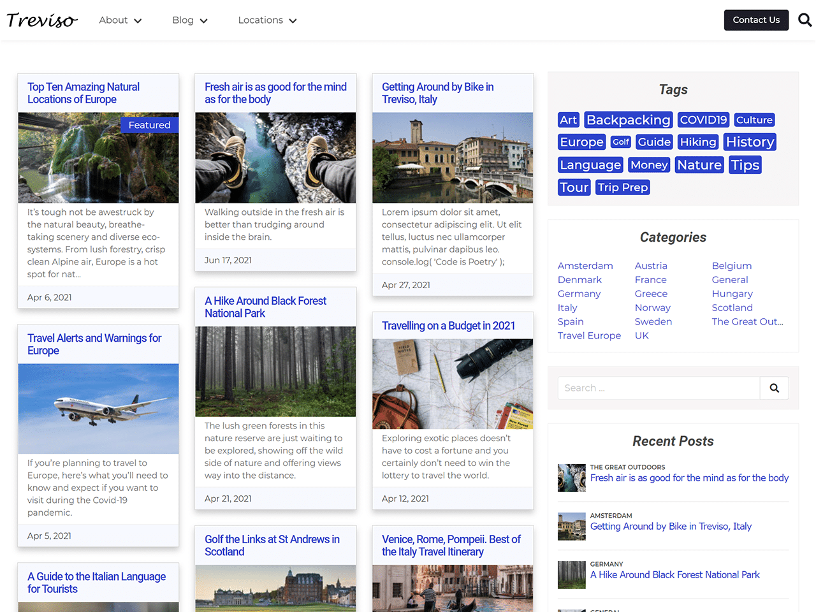Viewport: 816px width, 612px height.
Task: Click THE GREAT OUTDOORS label in Recent Posts
Action: [x=627, y=467]
